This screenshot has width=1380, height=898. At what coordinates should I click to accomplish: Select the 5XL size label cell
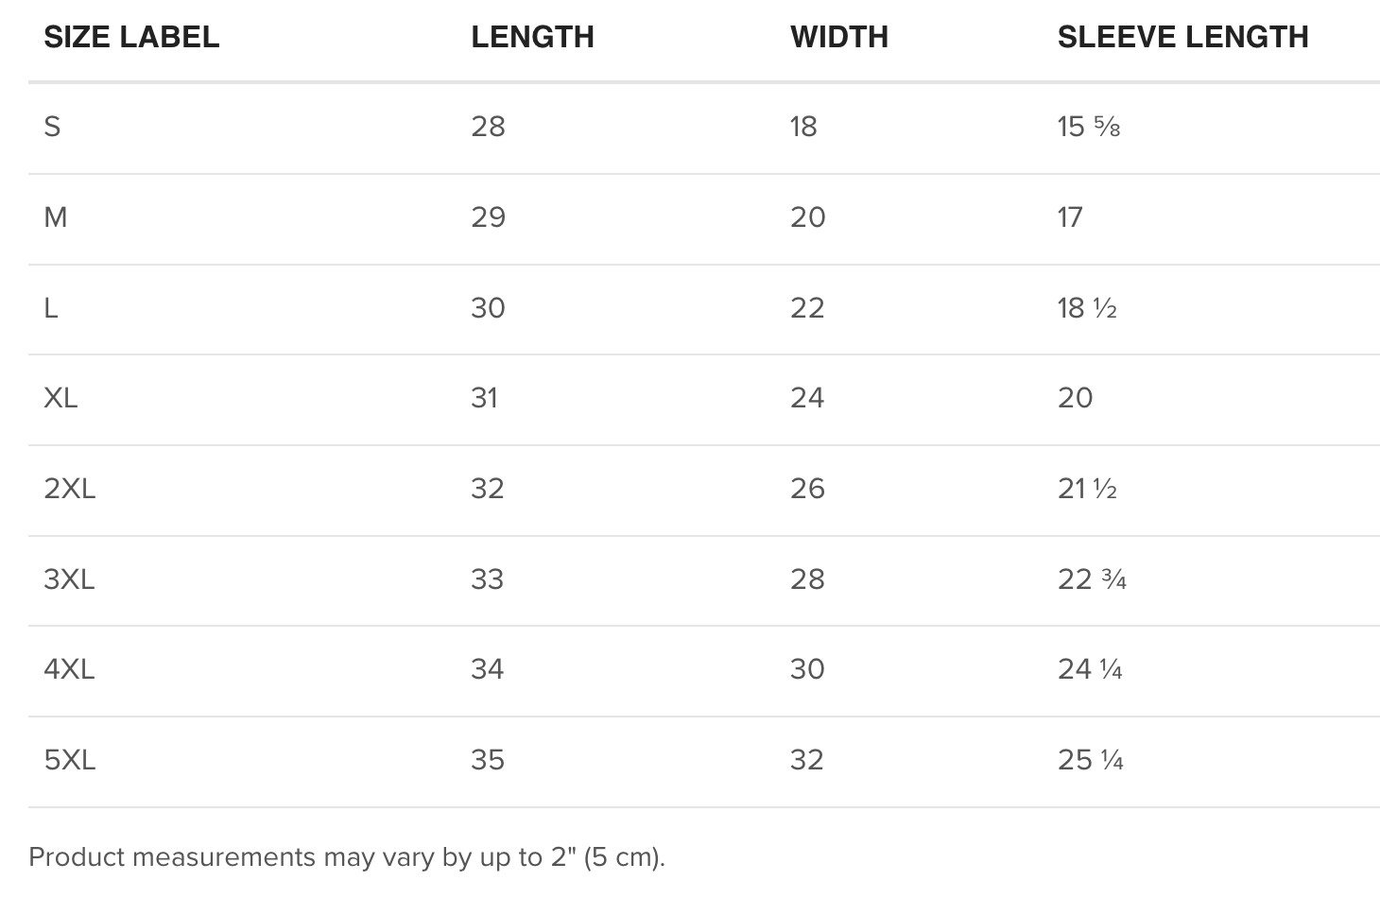(x=70, y=760)
